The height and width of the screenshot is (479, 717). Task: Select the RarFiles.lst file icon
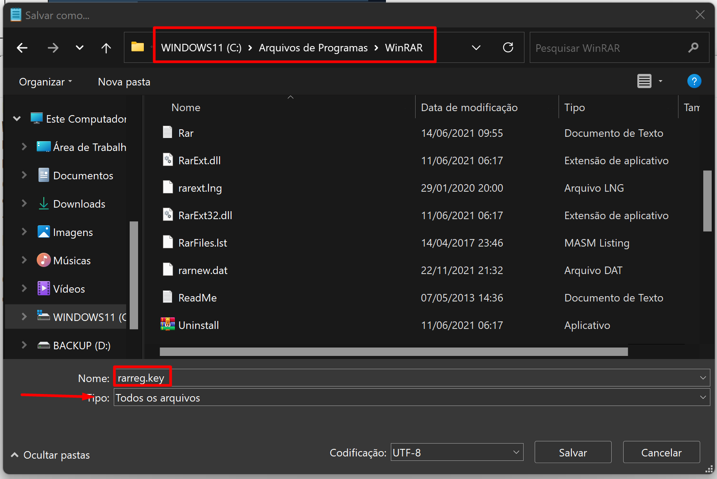click(x=168, y=242)
